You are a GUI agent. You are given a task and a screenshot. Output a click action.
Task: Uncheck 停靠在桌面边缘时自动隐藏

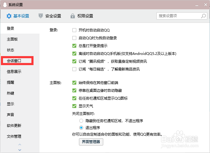(74, 90)
